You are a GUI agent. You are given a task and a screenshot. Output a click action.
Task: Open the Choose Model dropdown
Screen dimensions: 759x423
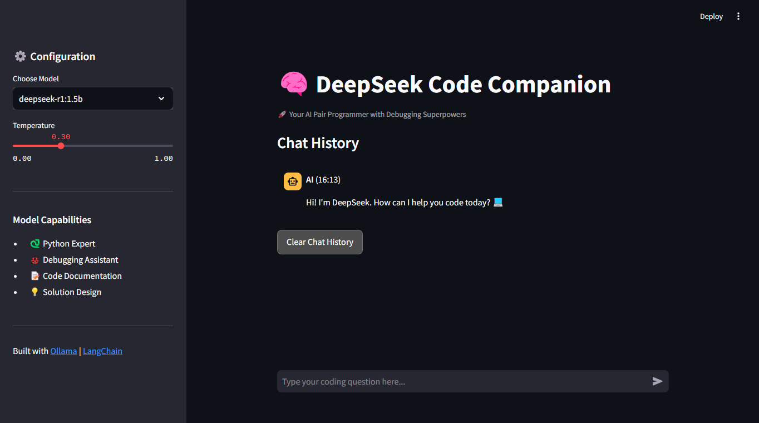coord(93,99)
